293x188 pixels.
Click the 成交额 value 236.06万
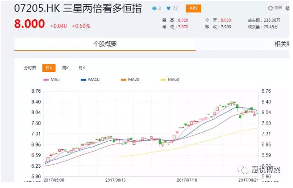(272, 20)
